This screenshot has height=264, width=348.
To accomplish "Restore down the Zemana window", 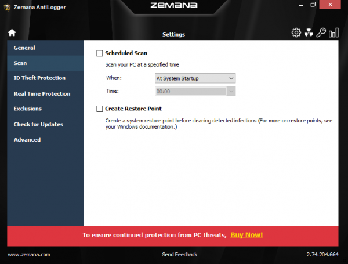I will pos(313,5).
